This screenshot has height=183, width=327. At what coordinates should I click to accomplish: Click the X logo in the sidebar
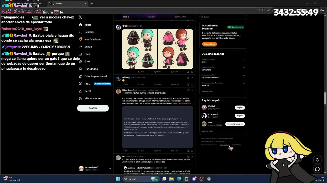pyautogui.click(x=80, y=17)
